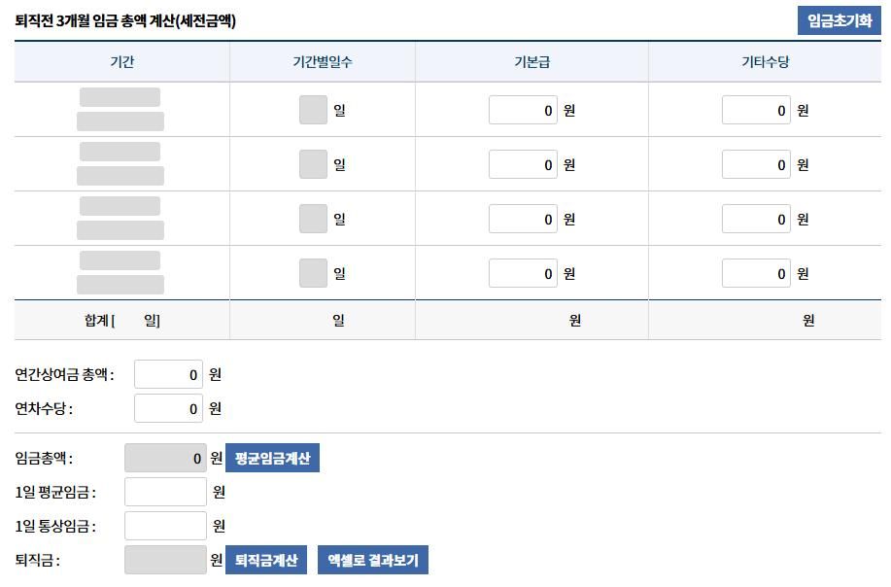Select the 1일 평균임금 field
891x587 pixels.
[165, 493]
